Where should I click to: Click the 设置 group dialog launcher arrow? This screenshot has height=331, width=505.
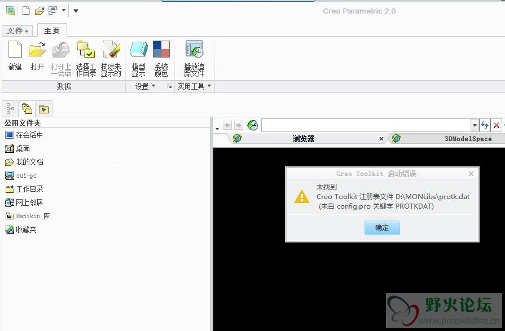(x=169, y=86)
